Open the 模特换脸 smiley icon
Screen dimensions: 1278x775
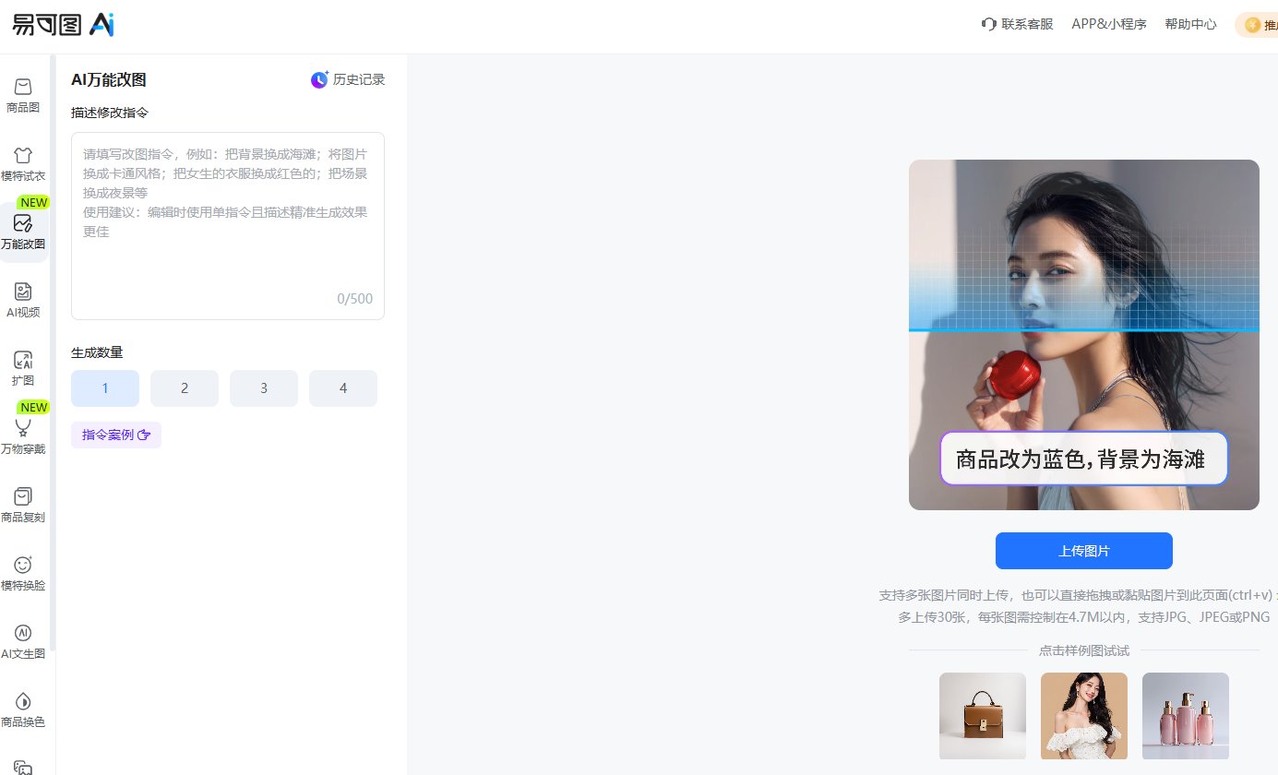click(x=23, y=565)
